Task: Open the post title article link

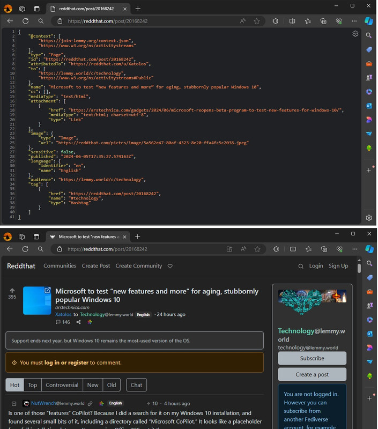Action: click(157, 295)
